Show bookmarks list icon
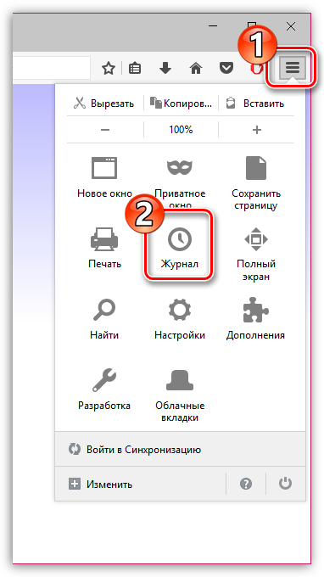The width and height of the screenshot is (324, 577). click(x=135, y=68)
